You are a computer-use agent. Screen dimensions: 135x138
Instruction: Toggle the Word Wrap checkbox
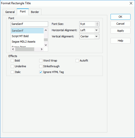tap(41, 61)
